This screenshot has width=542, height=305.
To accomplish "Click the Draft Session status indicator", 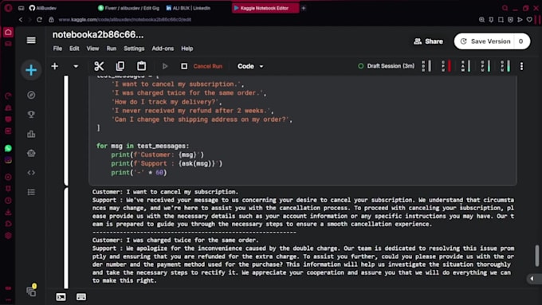I will 386,66.
